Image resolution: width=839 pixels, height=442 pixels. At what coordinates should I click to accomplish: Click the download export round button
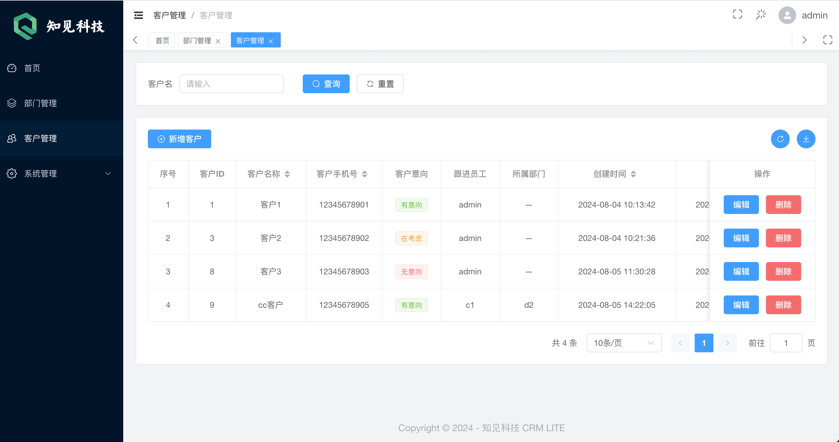coord(806,139)
